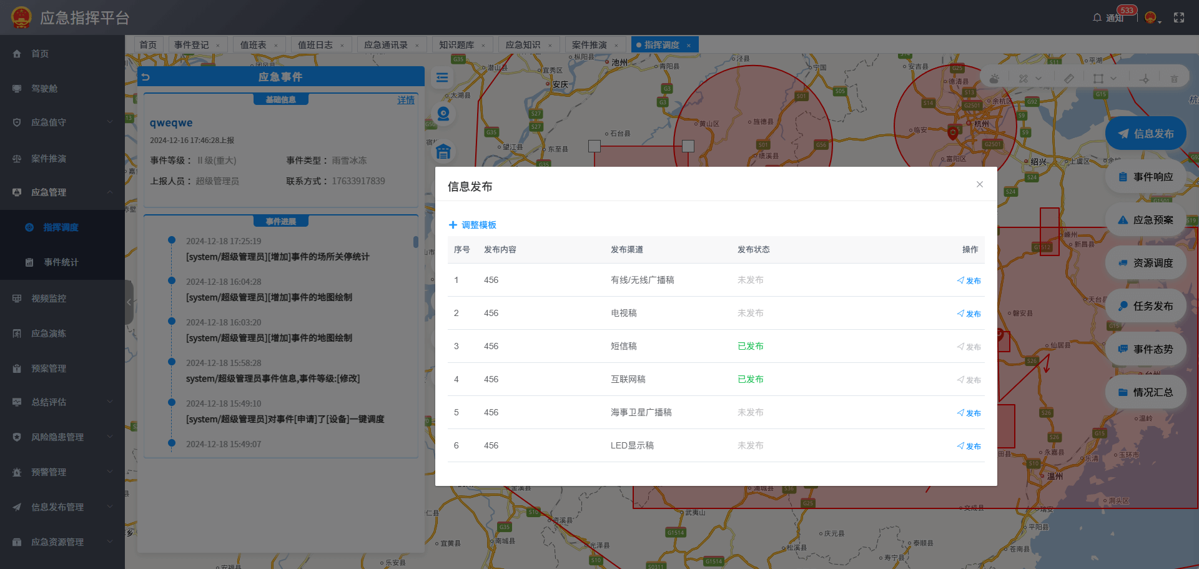The height and width of the screenshot is (569, 1199).
Task: Click the warehouse resource icon on the map
Action: click(443, 152)
